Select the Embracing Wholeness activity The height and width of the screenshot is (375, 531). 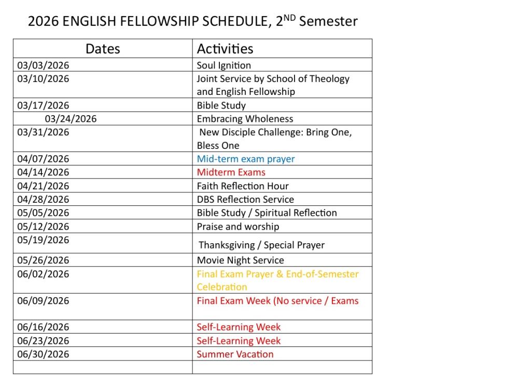tap(245, 119)
